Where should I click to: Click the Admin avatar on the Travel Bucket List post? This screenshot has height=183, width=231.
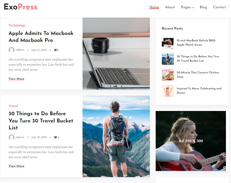[11, 137]
